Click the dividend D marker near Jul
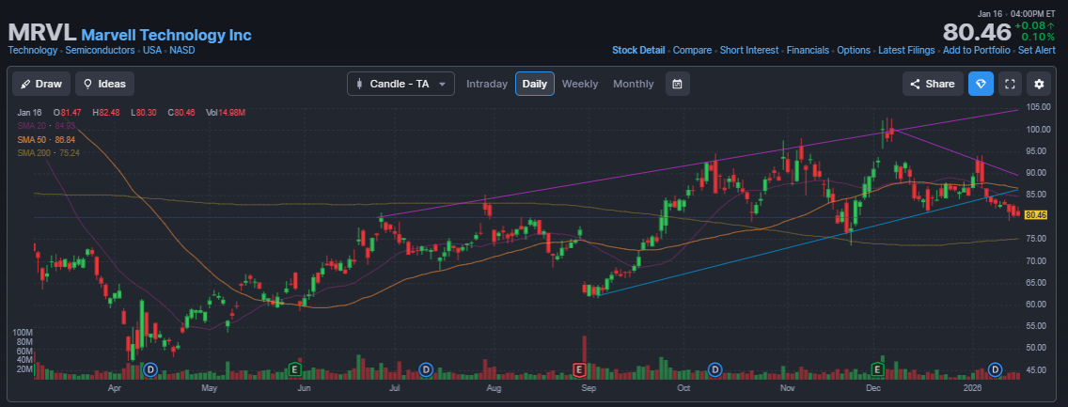1068x407 pixels. click(425, 369)
